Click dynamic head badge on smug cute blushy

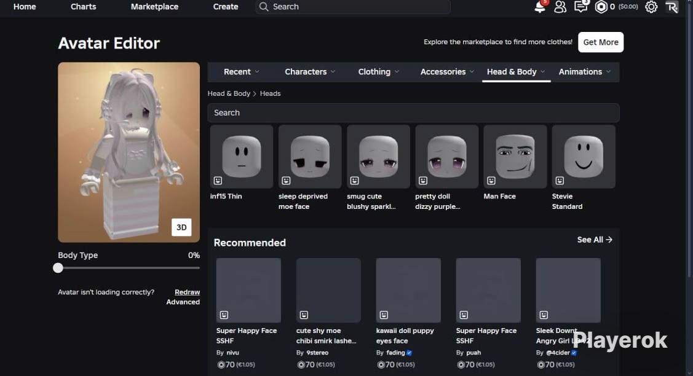click(x=354, y=180)
